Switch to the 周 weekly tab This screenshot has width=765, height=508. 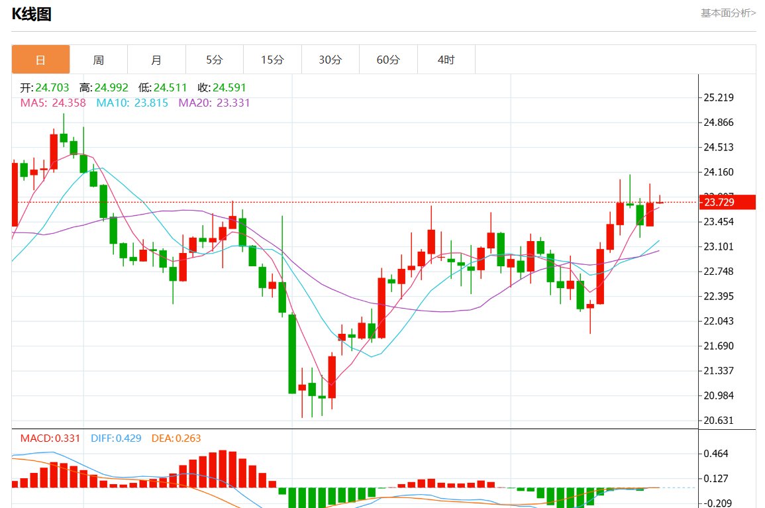pos(99,60)
